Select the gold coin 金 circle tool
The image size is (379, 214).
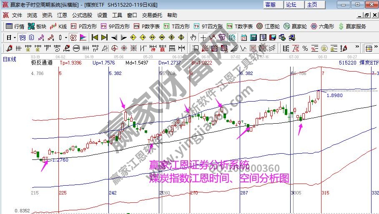[x=324, y=48]
